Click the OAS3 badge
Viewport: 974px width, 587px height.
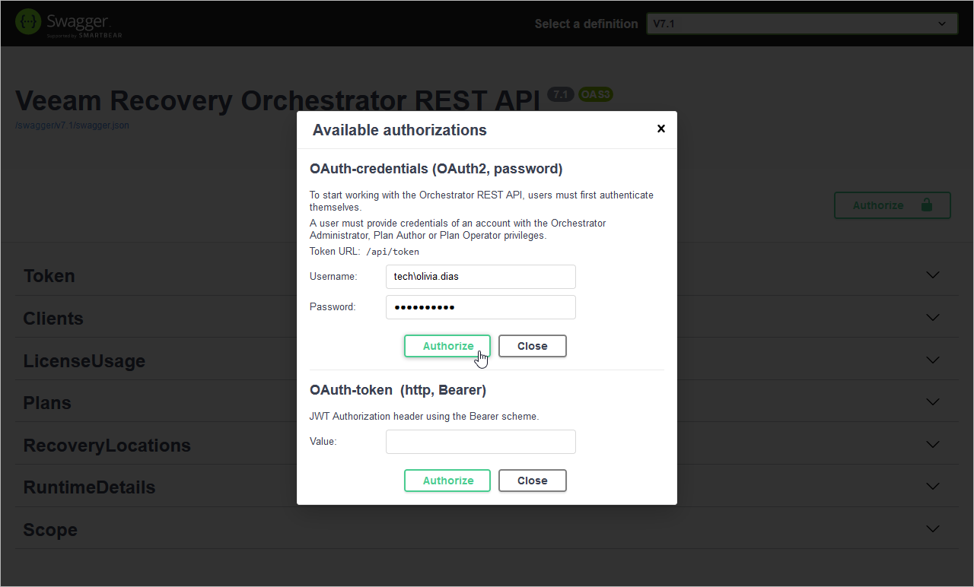[x=595, y=94]
